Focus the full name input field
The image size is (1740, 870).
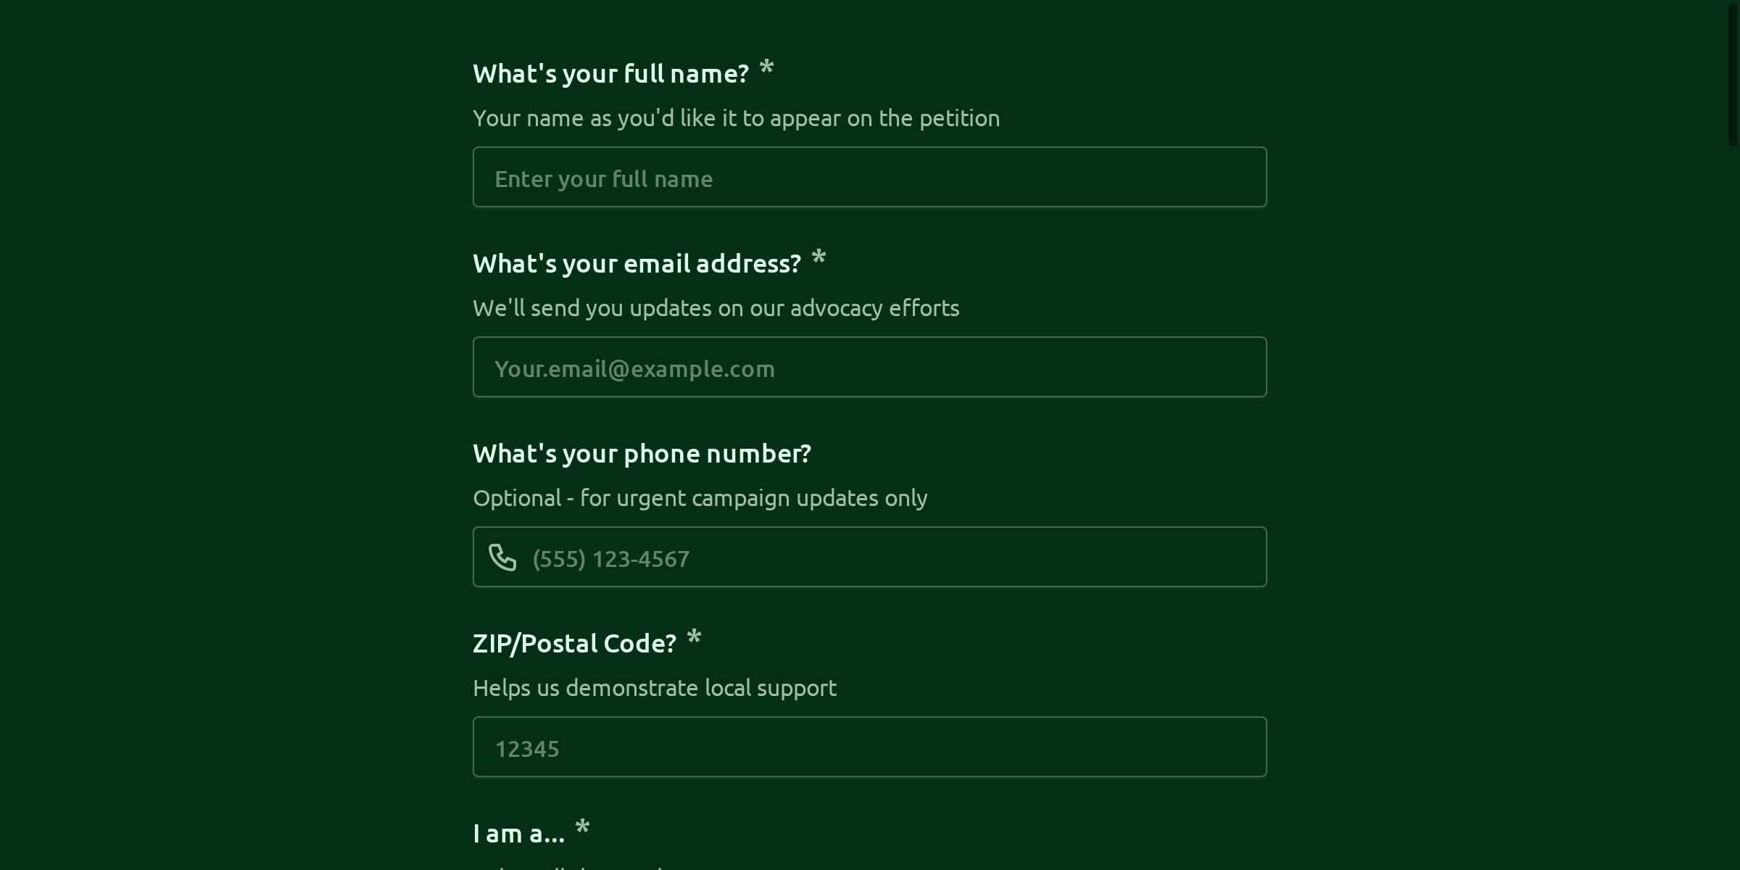point(869,178)
